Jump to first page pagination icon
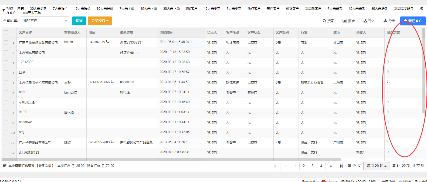This screenshot has width=427, height=182. tap(275, 166)
